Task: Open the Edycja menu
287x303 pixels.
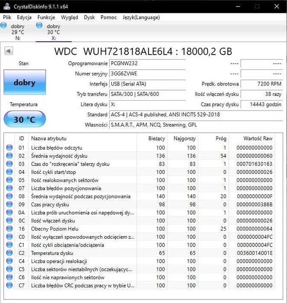Action: (x=24, y=17)
